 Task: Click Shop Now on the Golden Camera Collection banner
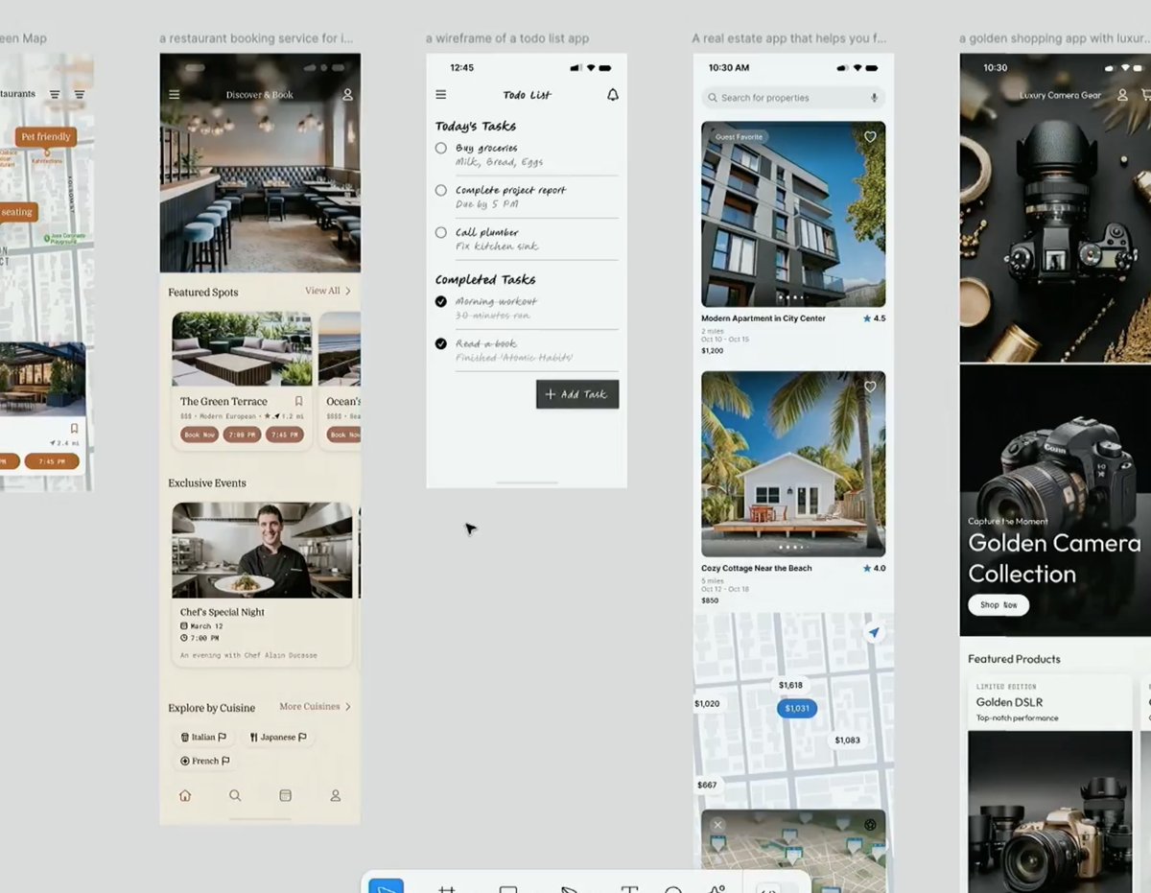point(998,605)
